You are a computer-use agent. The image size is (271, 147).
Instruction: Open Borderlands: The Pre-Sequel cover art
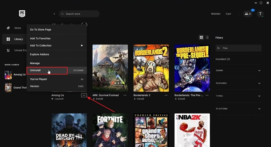[x=192, y=68]
